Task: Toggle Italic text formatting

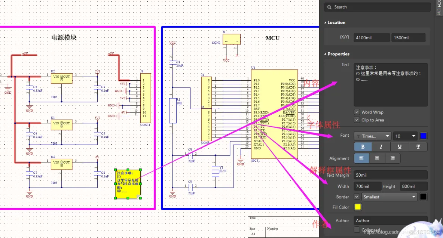Action: pos(381,146)
